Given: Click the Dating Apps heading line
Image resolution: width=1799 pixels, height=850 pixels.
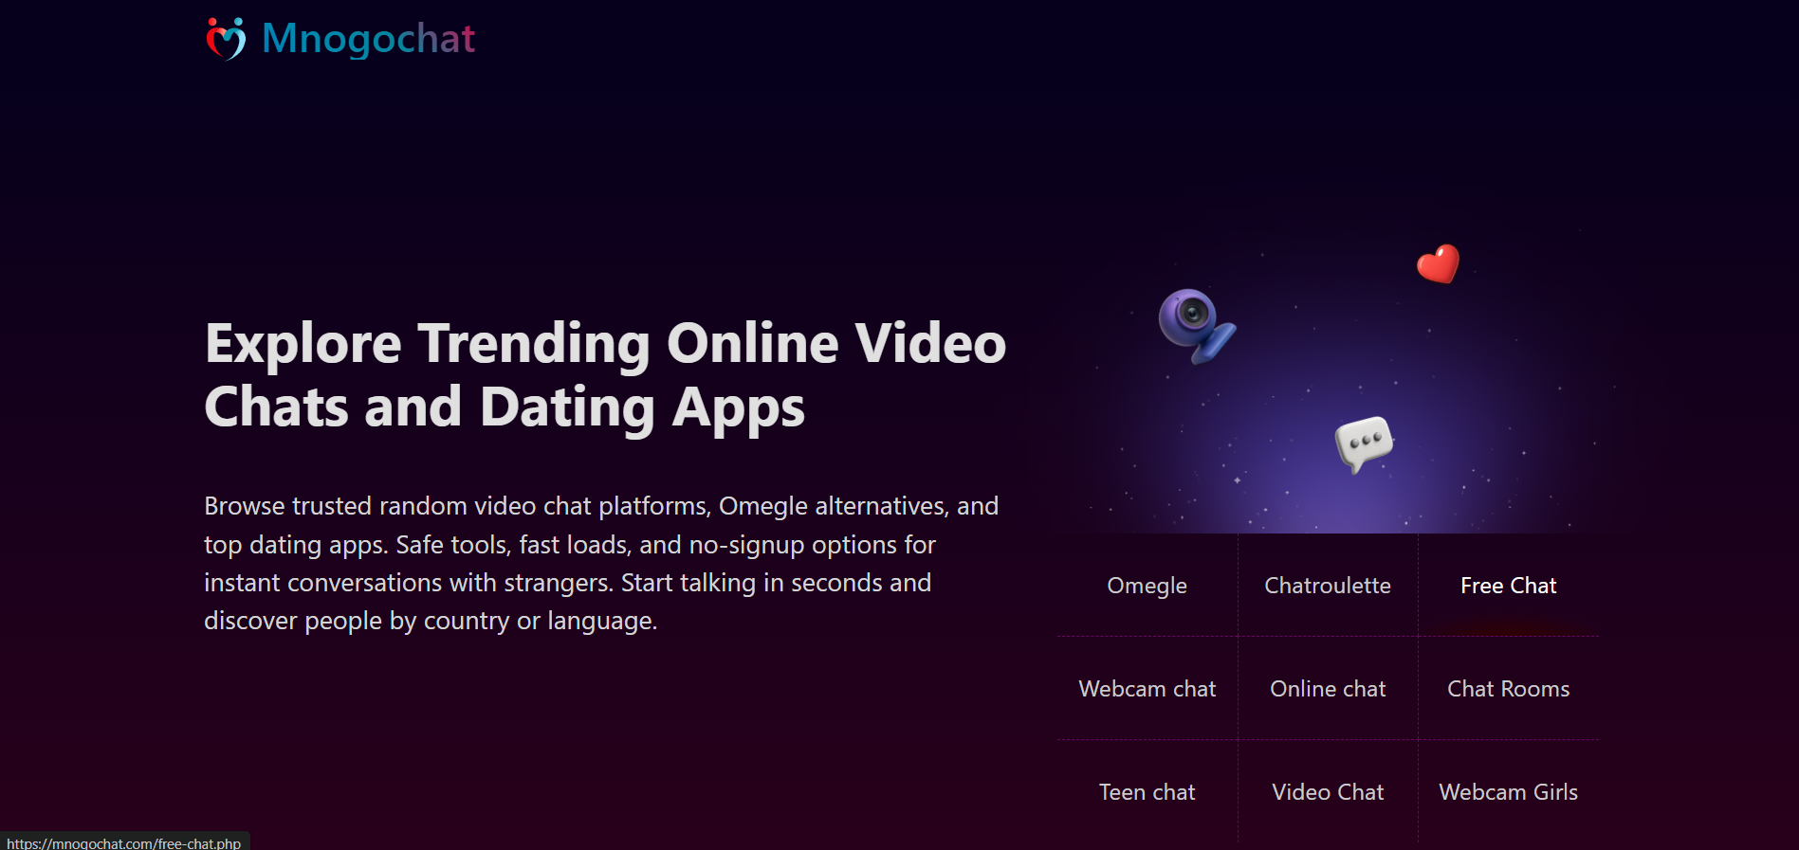Looking at the screenshot, I should (x=505, y=407).
